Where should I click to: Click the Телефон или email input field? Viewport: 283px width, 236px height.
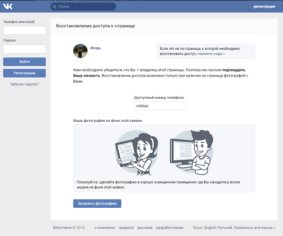point(25,31)
